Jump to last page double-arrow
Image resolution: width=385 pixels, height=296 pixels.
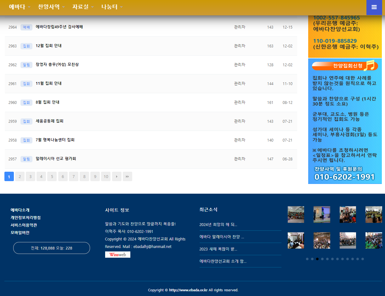[x=127, y=177]
